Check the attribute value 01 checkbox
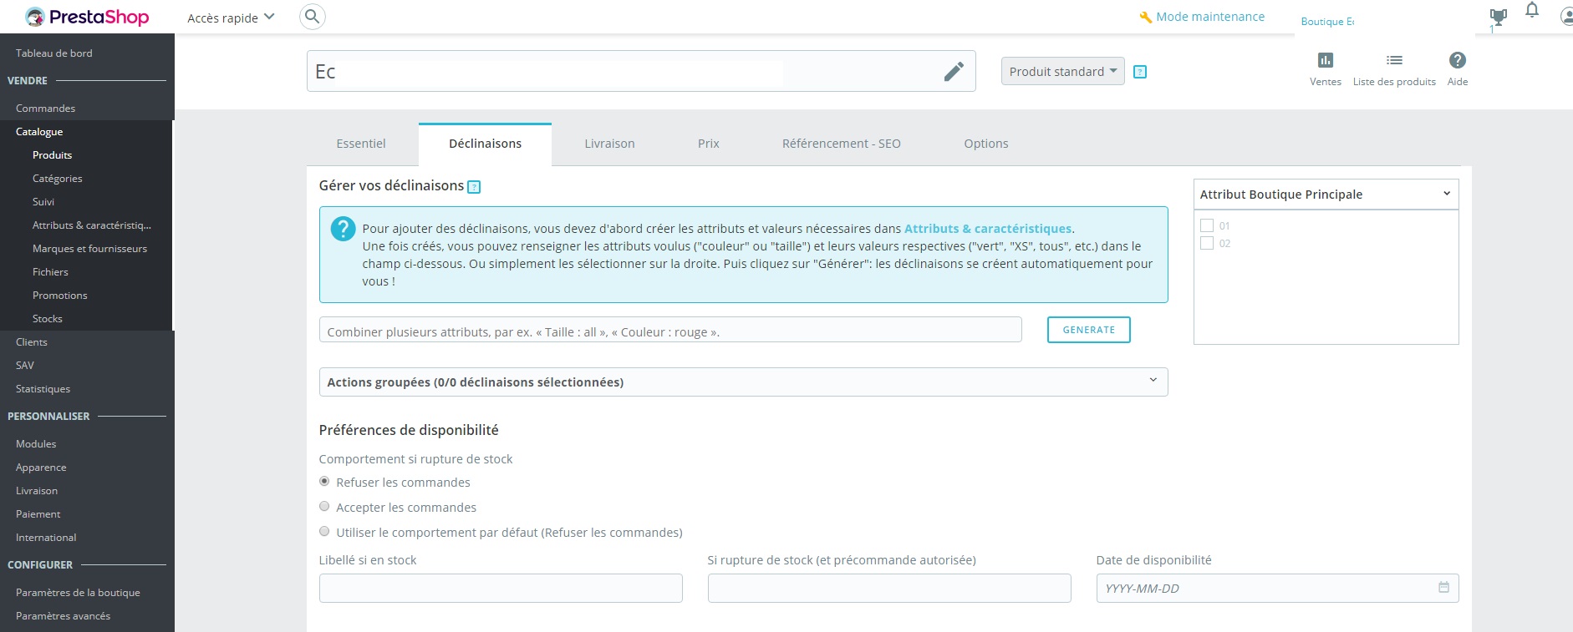1573x632 pixels. tap(1207, 225)
